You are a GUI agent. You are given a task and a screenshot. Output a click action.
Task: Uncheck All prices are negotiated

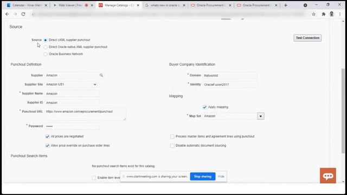[47, 136]
